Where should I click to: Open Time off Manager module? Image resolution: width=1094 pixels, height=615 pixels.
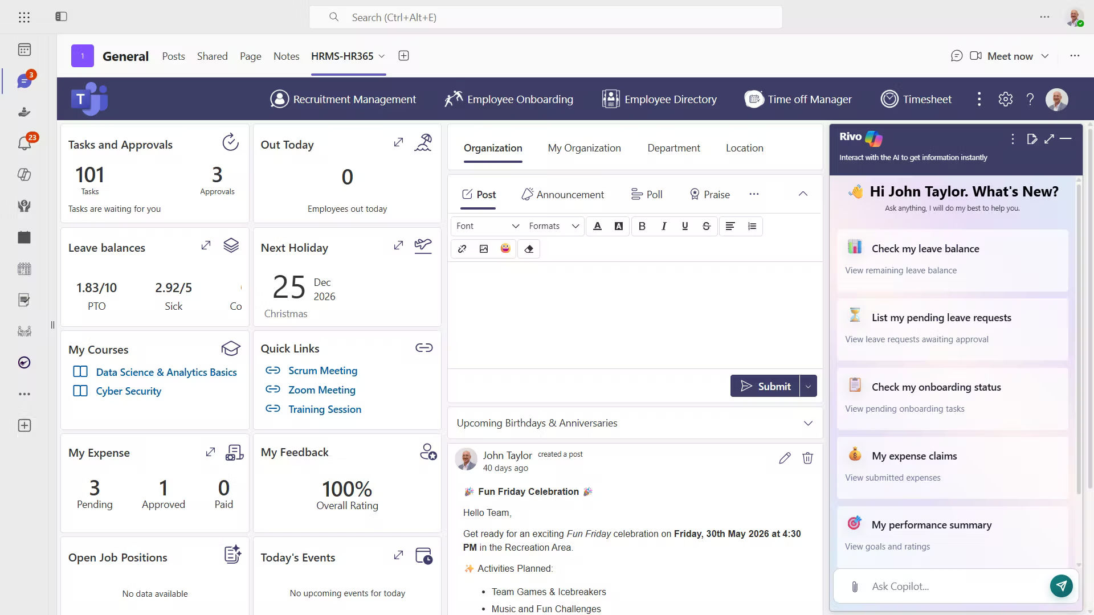click(x=798, y=99)
